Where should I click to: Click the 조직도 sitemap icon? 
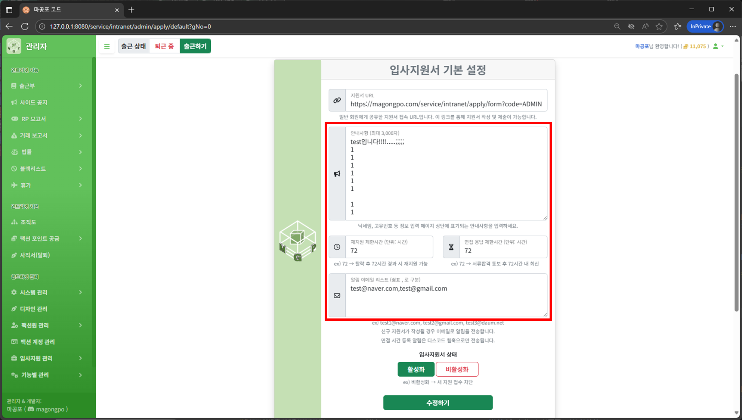pyautogui.click(x=14, y=222)
